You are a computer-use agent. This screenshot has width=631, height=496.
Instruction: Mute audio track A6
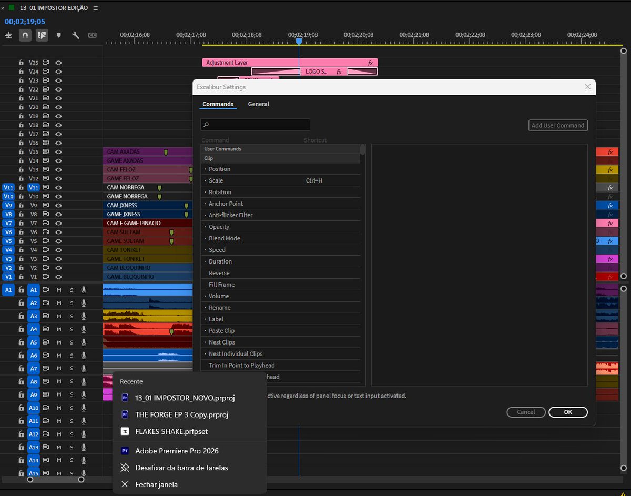pyautogui.click(x=59, y=356)
